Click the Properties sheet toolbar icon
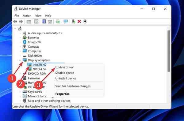Screen dimensions: 184x121 pyautogui.click(x=36, y=21)
